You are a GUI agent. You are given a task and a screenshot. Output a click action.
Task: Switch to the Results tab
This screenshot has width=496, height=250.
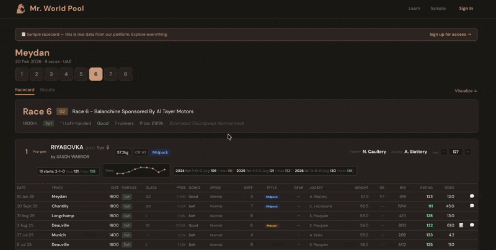(48, 90)
